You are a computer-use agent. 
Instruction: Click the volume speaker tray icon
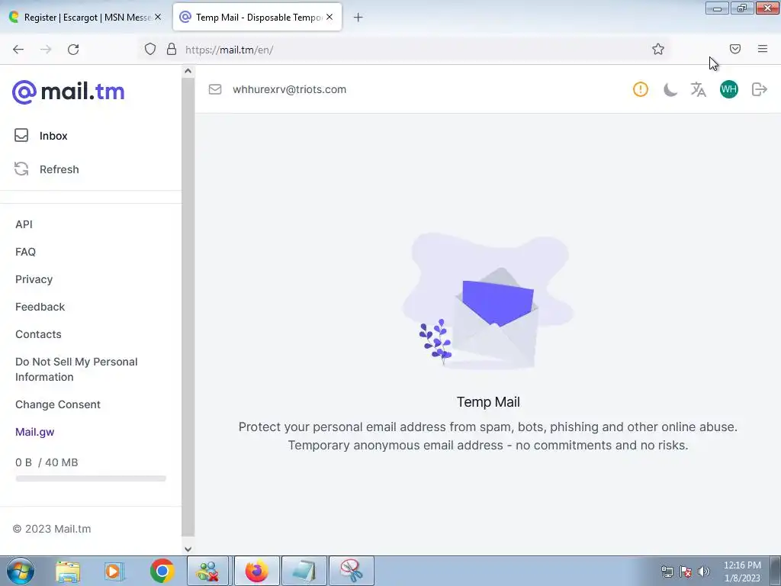tap(704, 572)
